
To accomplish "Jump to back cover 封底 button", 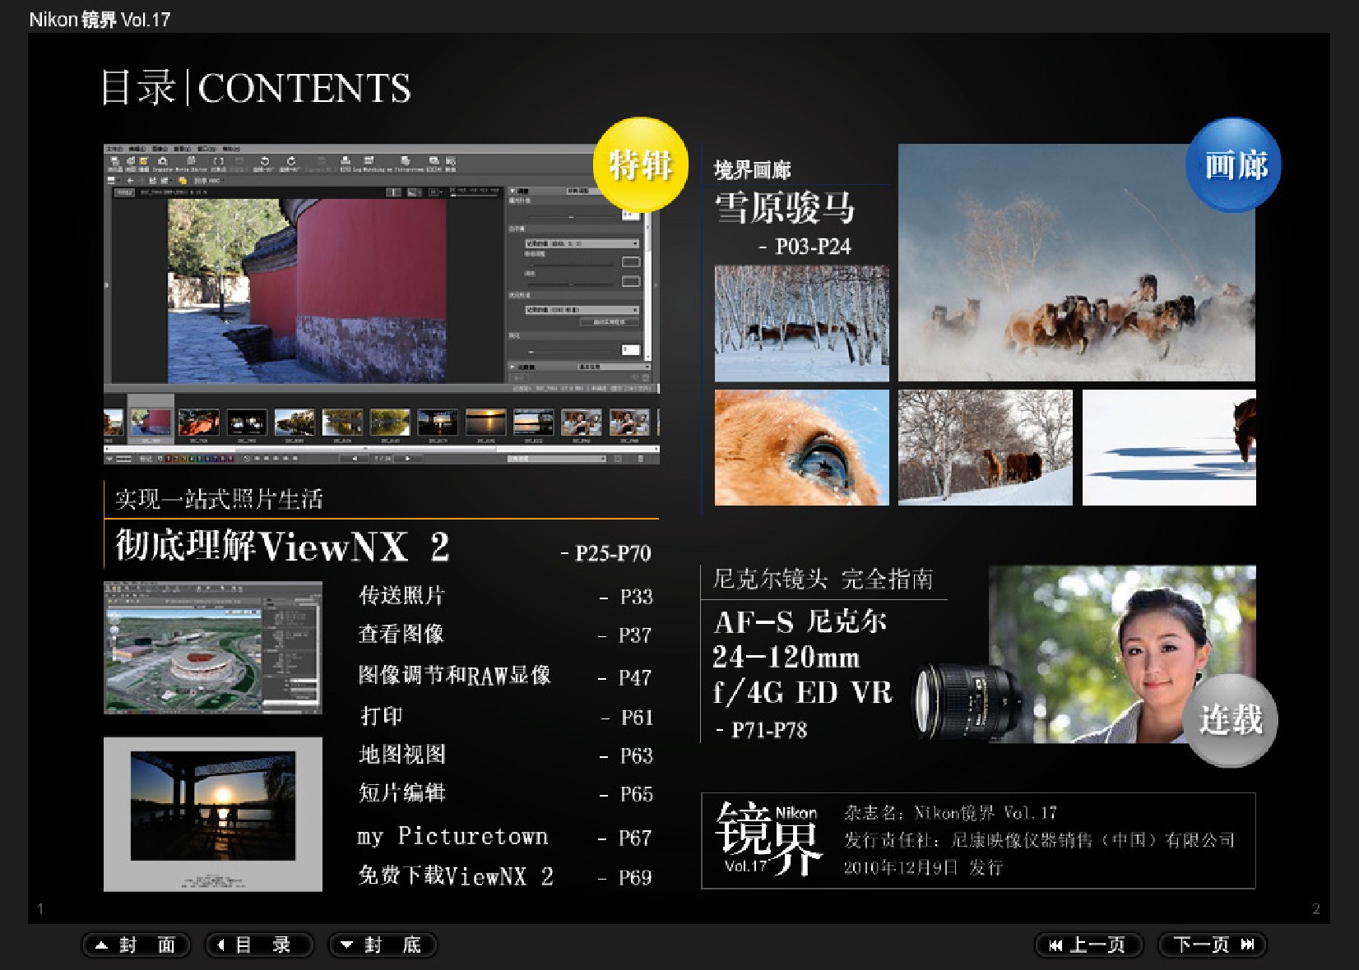I will 383,945.
